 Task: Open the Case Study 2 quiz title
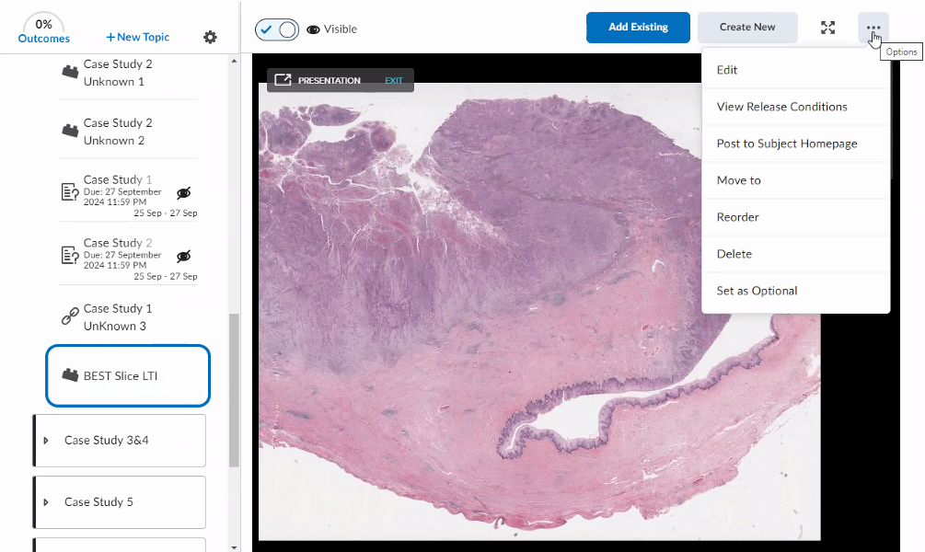pos(118,242)
